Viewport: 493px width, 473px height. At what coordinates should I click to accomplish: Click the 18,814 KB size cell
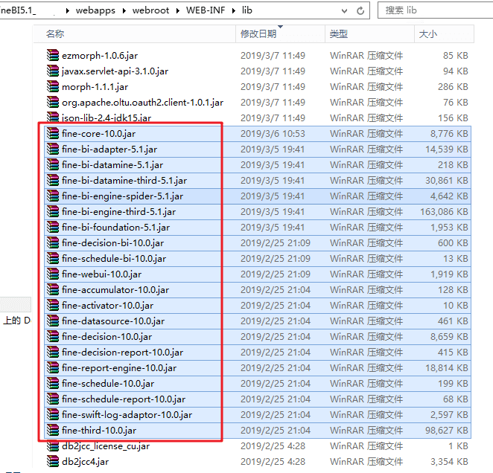coord(447,368)
